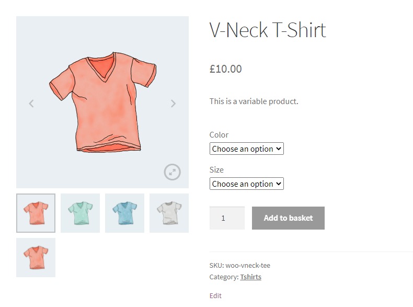Select the highlighted red shirt thumbnail

pyautogui.click(x=36, y=213)
